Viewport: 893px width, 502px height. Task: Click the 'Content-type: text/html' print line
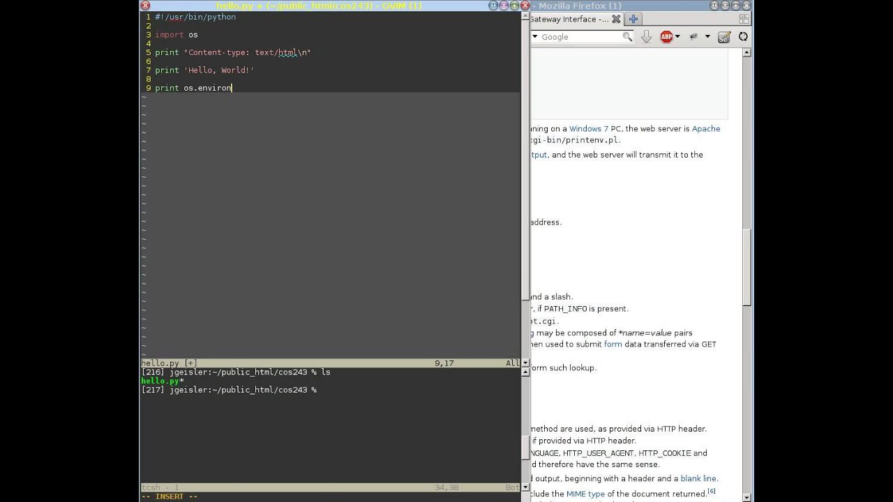[x=232, y=52]
